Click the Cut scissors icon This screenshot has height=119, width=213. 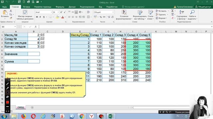click(11, 11)
